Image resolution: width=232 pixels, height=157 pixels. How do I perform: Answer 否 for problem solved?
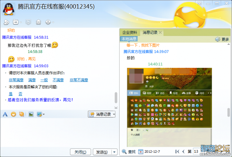point(20,94)
